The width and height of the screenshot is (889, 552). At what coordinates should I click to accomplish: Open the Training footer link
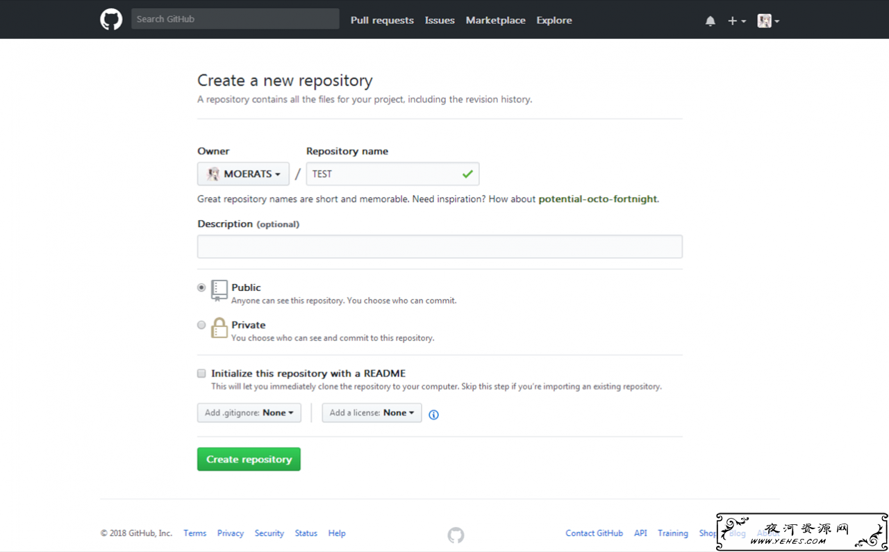(x=673, y=533)
